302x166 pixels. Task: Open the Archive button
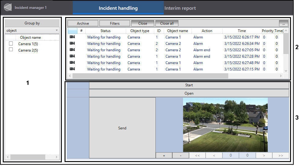pyautogui.click(x=83, y=23)
